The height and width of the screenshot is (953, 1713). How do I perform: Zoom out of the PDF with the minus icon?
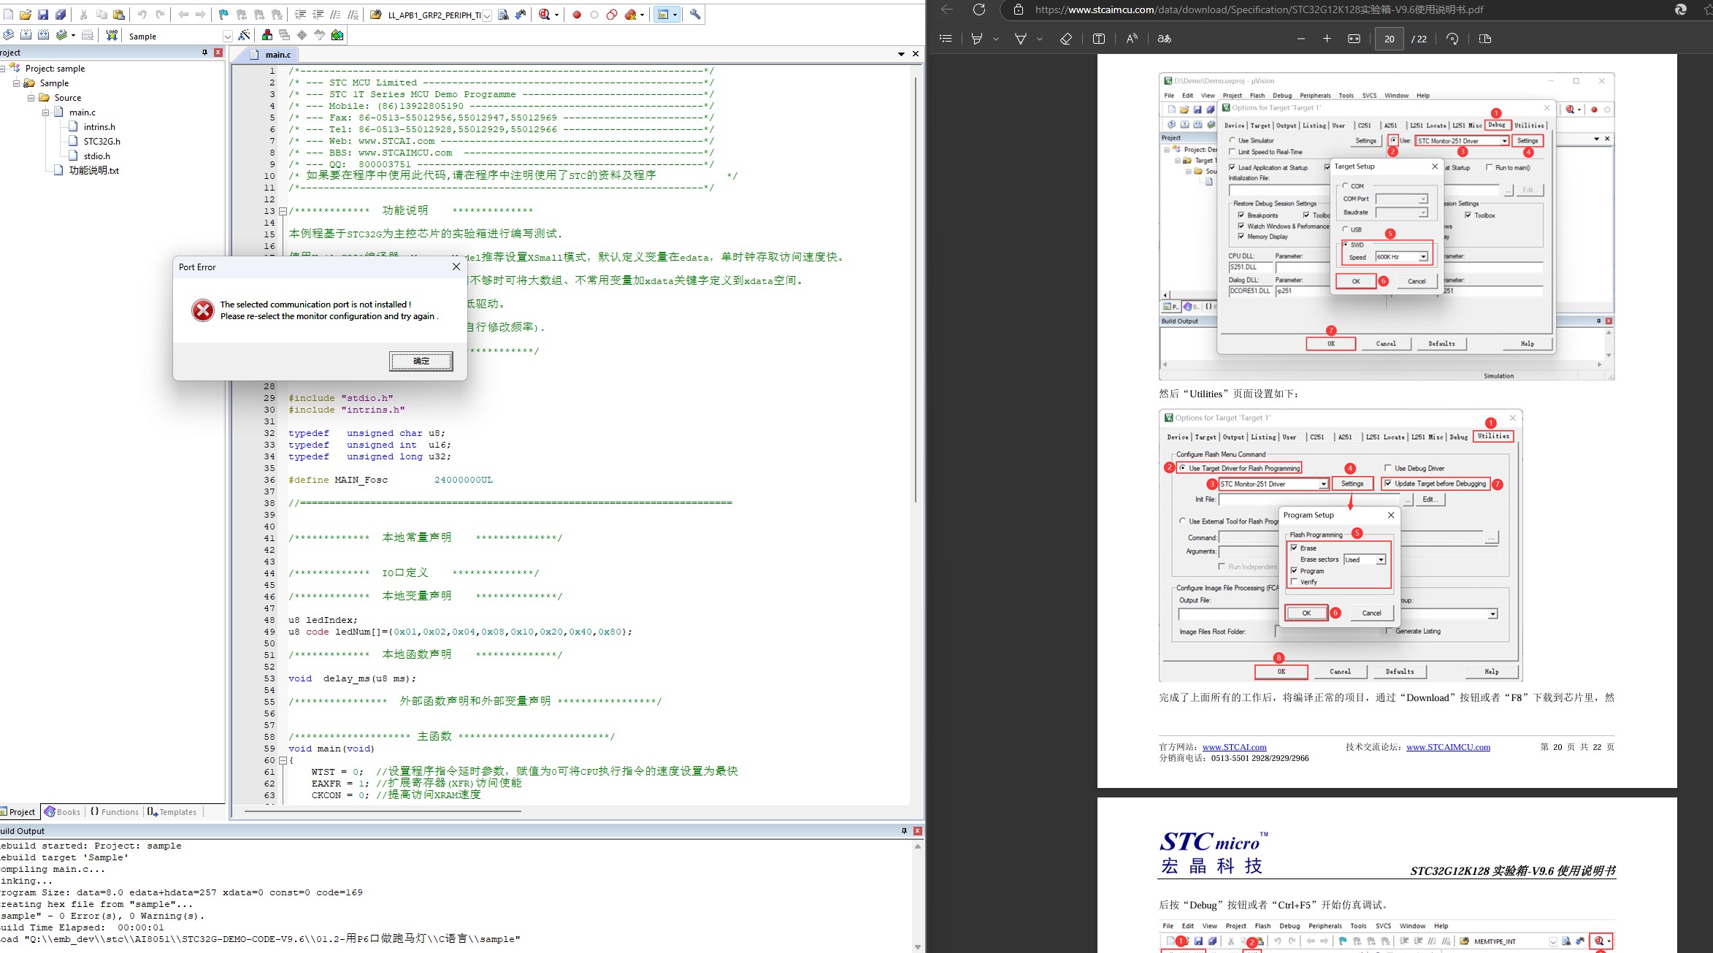1301,39
